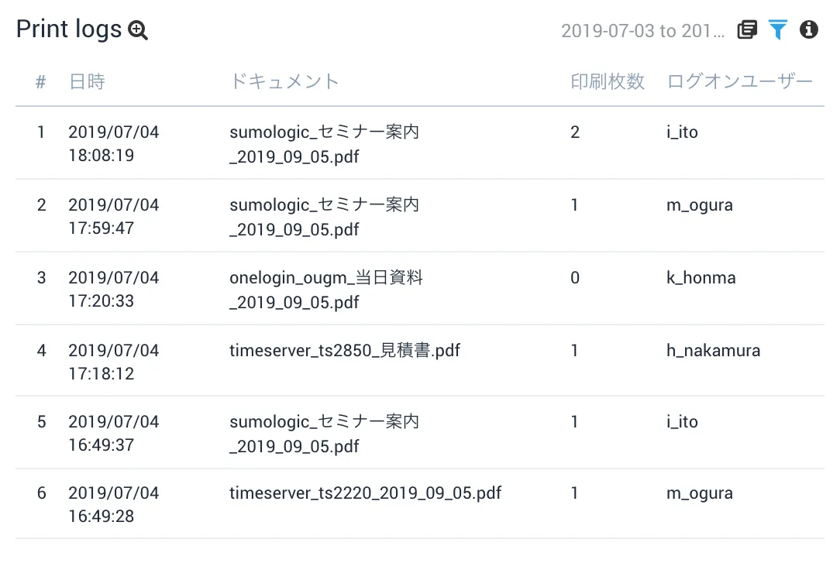Click sumologic document in row 2
Image resolution: width=840 pixels, height=570 pixels.
pyautogui.click(x=324, y=217)
